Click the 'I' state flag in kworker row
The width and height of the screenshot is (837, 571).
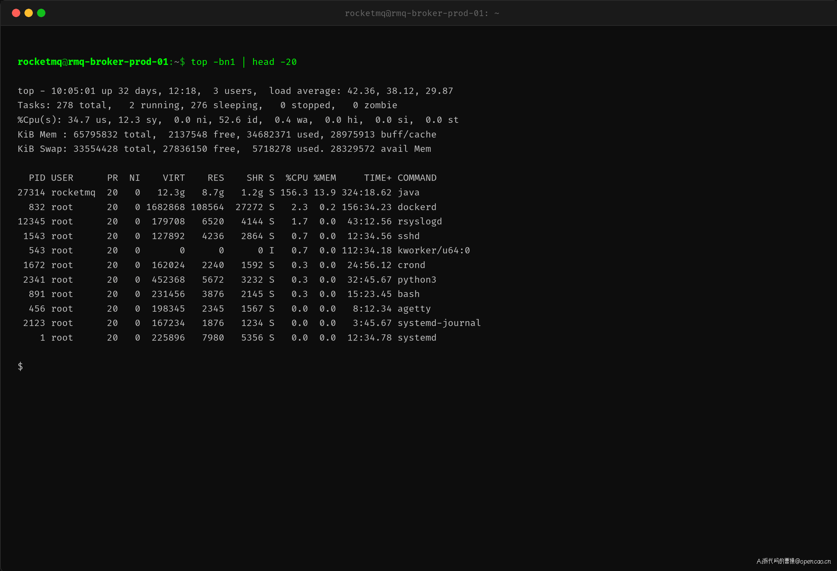[271, 250]
